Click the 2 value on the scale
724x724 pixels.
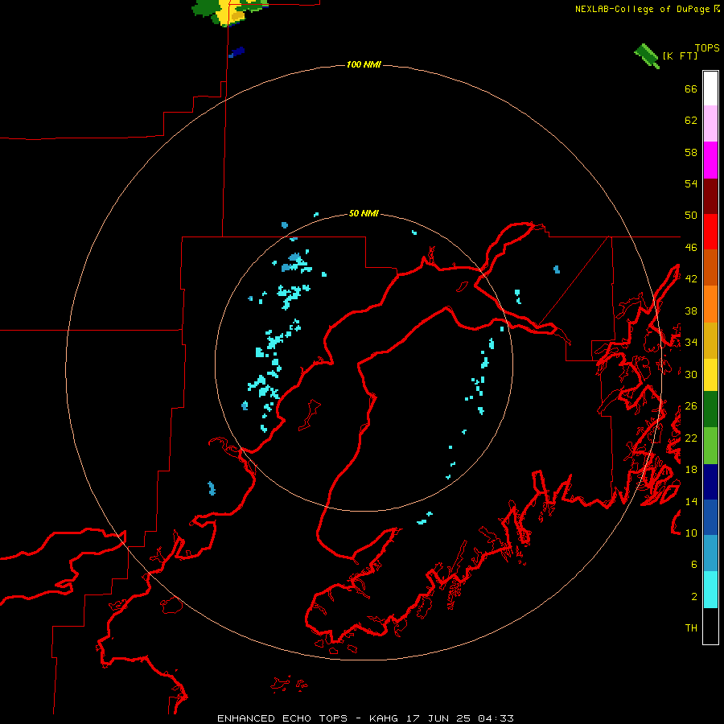[694, 597]
